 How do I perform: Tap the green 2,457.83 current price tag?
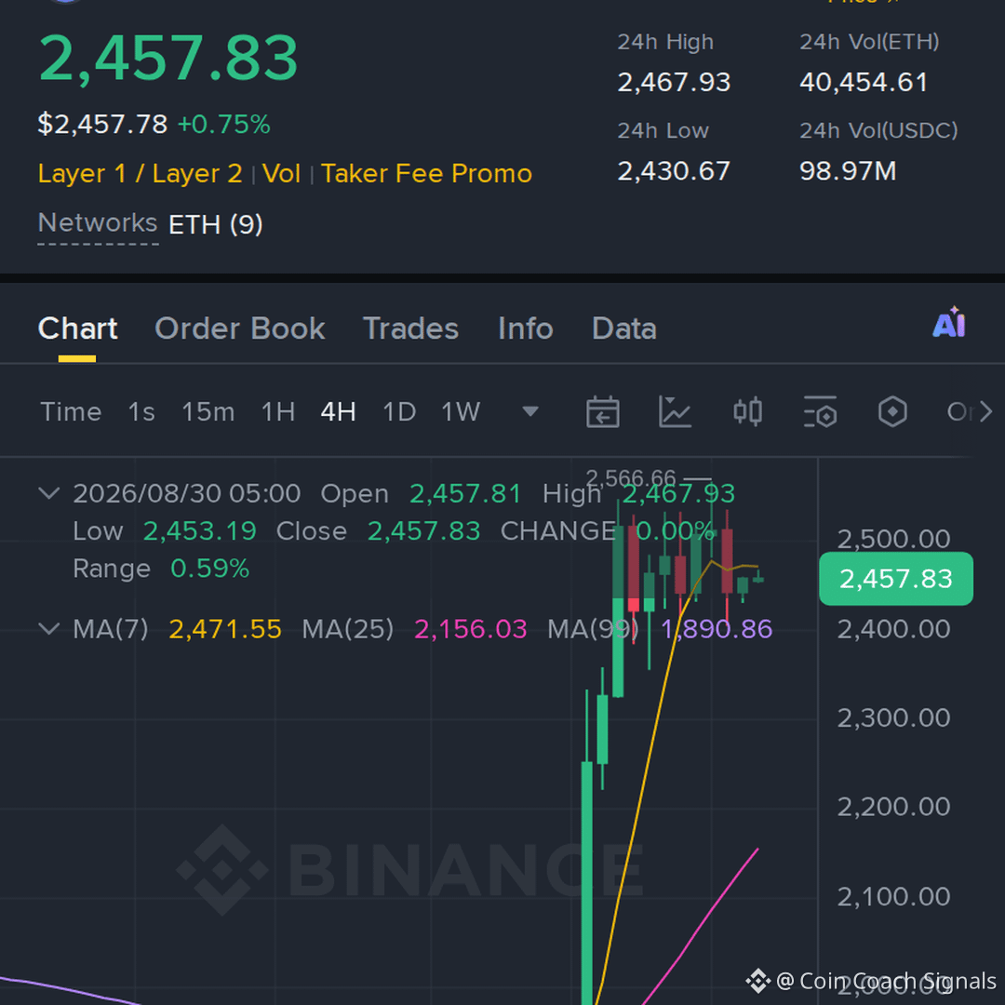tap(896, 579)
